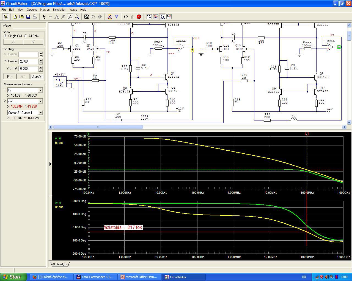Click the schematic horizontal scrollbar thumb
352x281 pixels.
98,127
